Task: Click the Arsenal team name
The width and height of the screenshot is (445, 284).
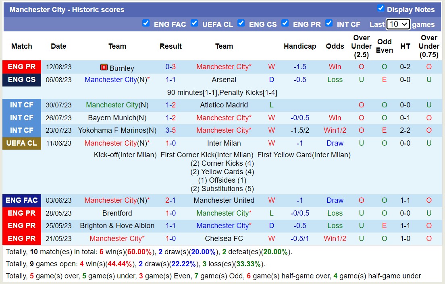Action: click(224, 80)
